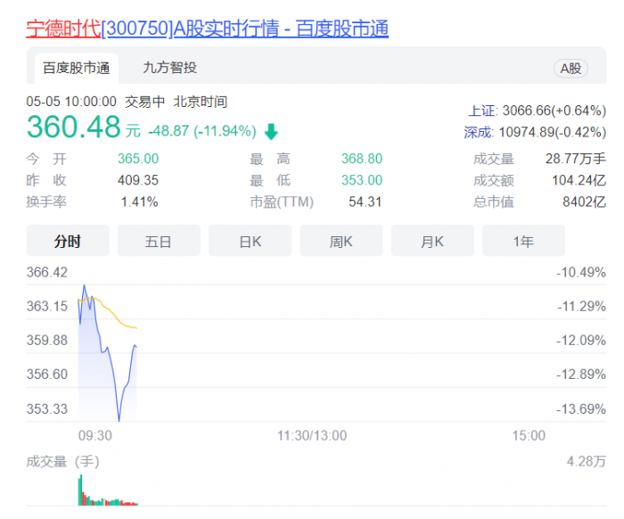Viewport: 624px width, 519px height.
Task: Select the 日K chart view
Action: pos(250,241)
